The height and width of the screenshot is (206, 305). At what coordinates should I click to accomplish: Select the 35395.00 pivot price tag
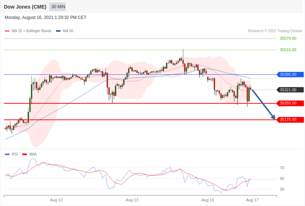[x=290, y=75]
